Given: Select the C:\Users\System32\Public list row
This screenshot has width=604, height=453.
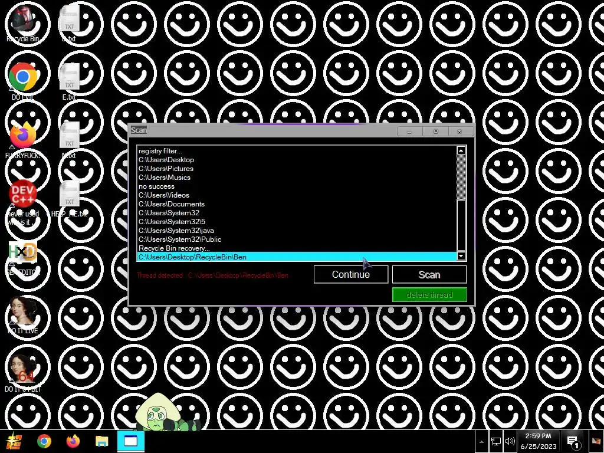Looking at the screenshot, I should tap(297, 239).
